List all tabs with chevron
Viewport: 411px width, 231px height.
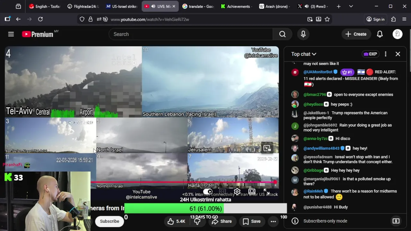351,6
